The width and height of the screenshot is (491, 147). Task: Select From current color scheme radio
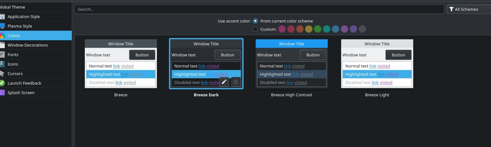255,21
